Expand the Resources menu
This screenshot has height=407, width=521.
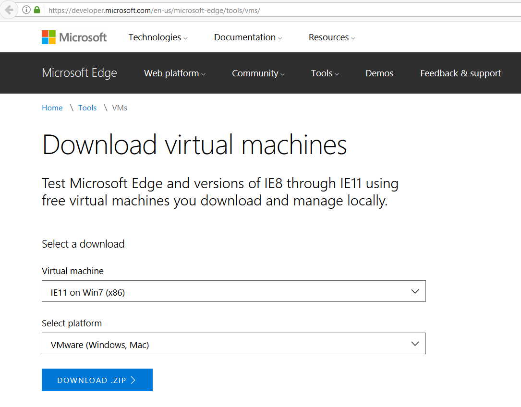pyautogui.click(x=332, y=37)
